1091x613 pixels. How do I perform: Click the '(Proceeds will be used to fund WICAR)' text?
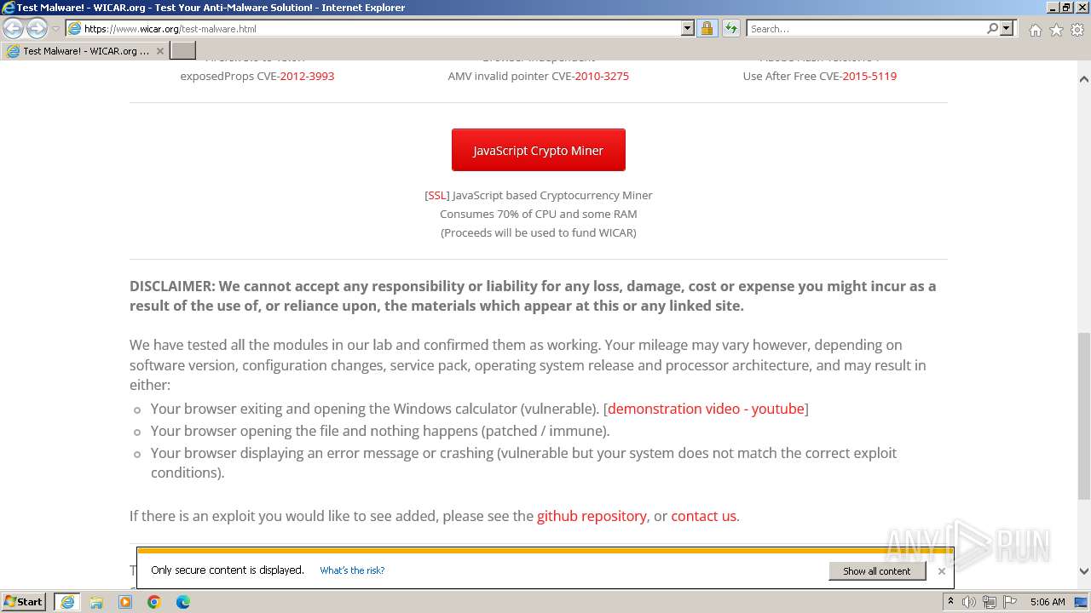(x=539, y=232)
